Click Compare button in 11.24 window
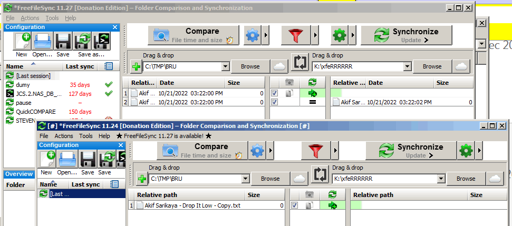 click(202, 151)
